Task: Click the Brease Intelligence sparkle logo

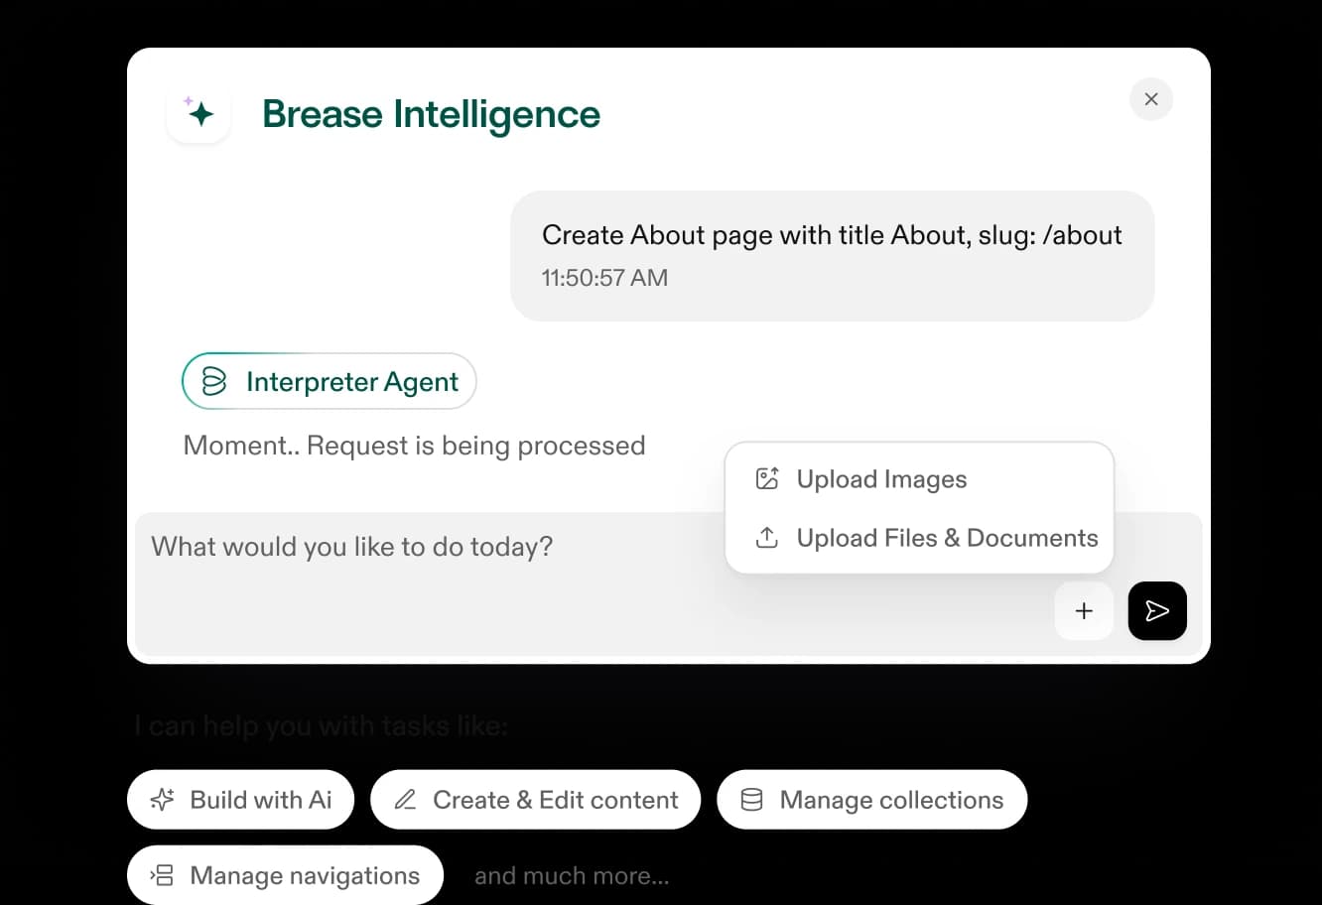Action: [x=198, y=112]
